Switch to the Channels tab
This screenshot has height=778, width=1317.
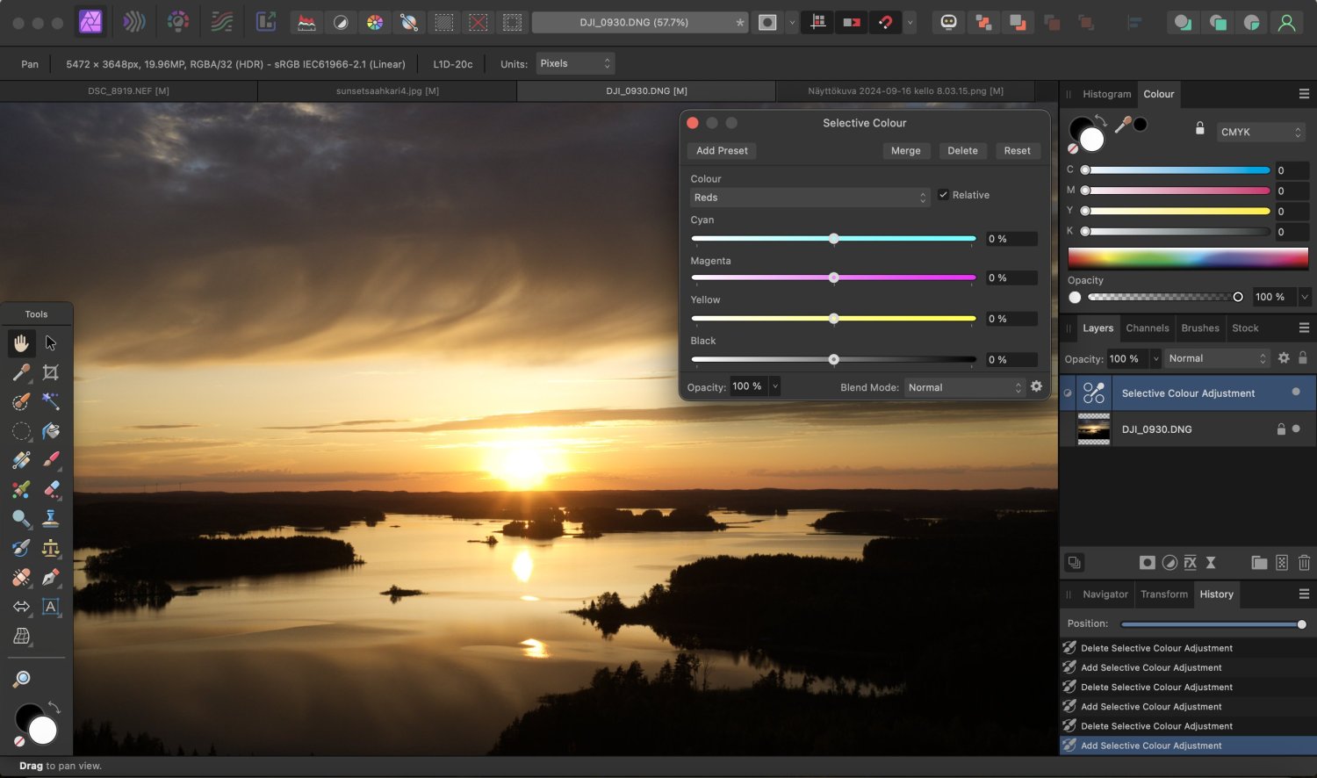coord(1147,328)
